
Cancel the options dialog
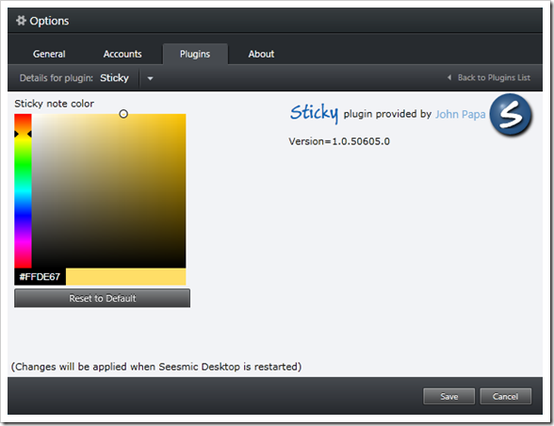(x=505, y=396)
